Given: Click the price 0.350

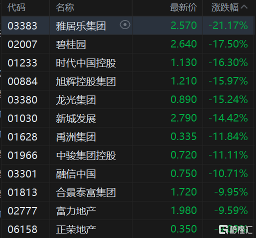Looking at the screenshot, I should [183, 229].
